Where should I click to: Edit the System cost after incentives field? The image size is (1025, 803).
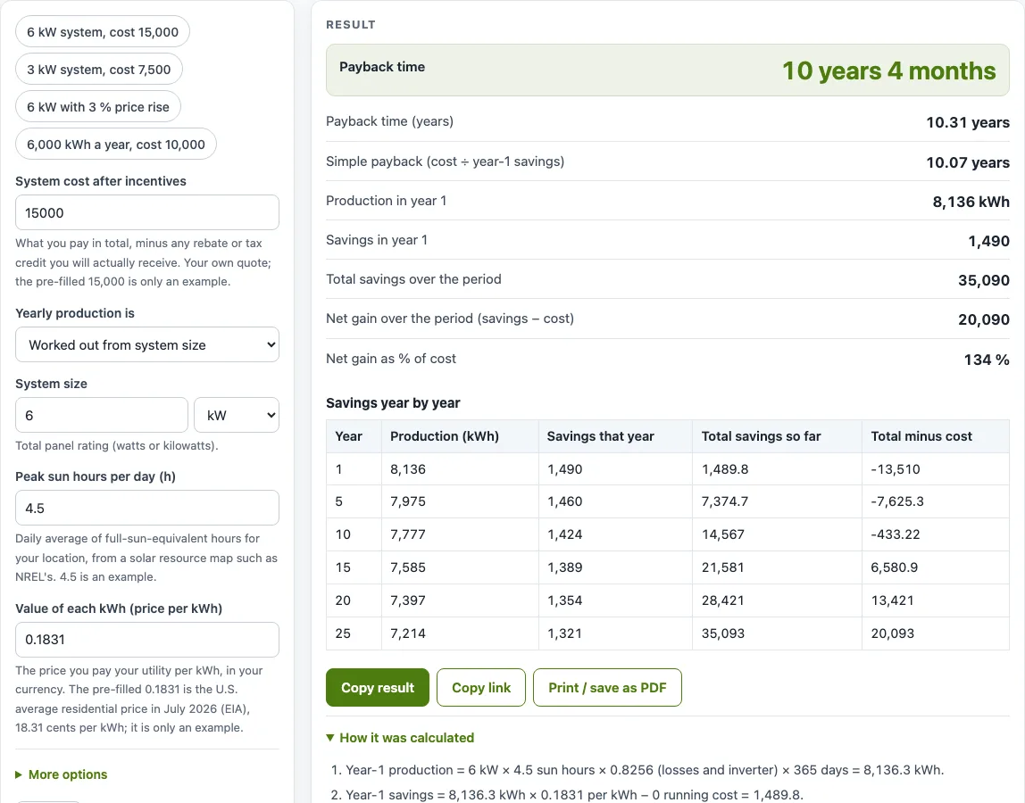coord(147,212)
